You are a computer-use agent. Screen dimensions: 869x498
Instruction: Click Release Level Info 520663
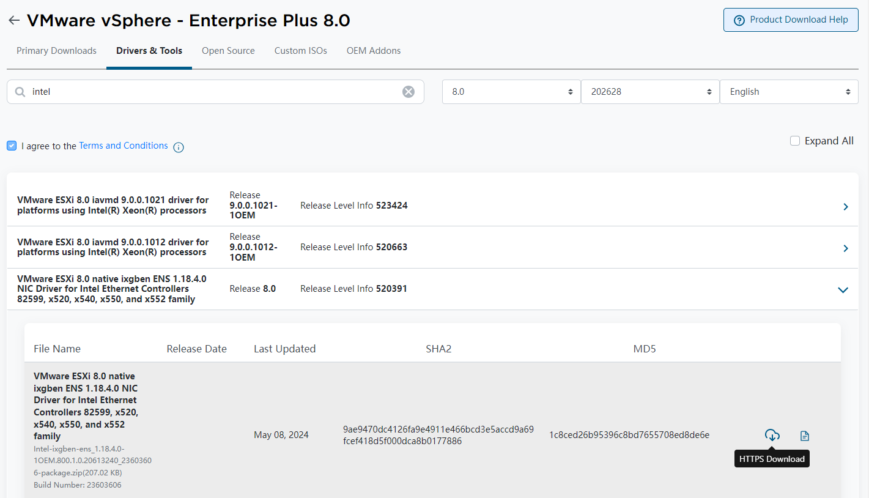pyautogui.click(x=353, y=247)
